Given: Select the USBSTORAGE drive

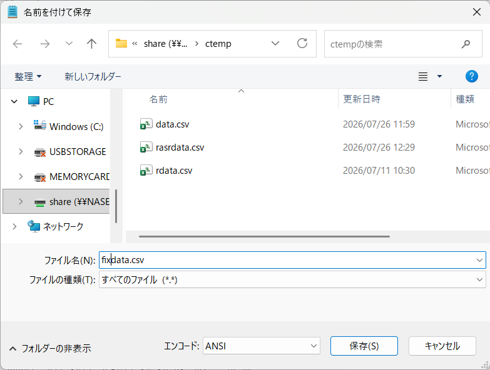Looking at the screenshot, I should [70, 152].
